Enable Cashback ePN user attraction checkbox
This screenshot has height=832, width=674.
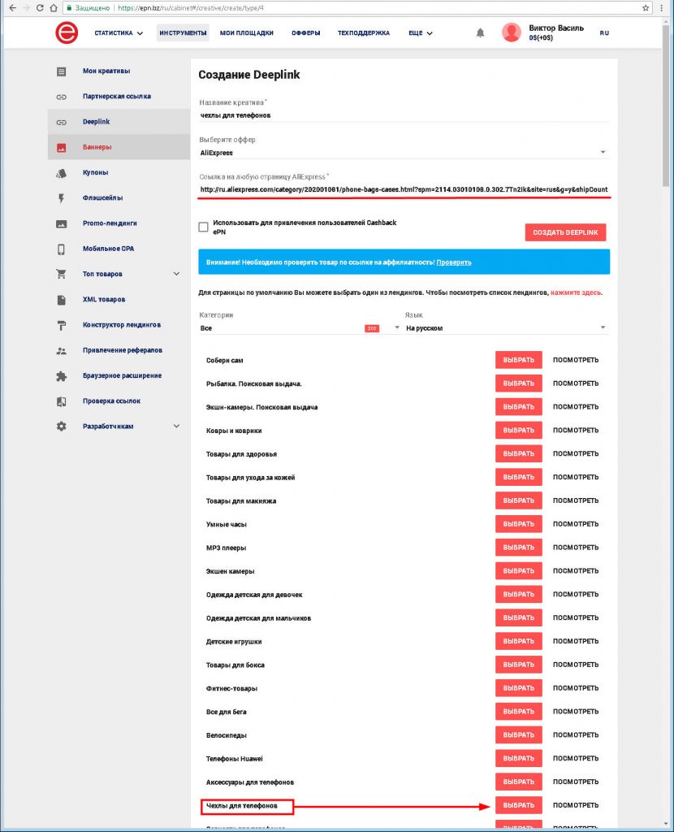point(204,227)
